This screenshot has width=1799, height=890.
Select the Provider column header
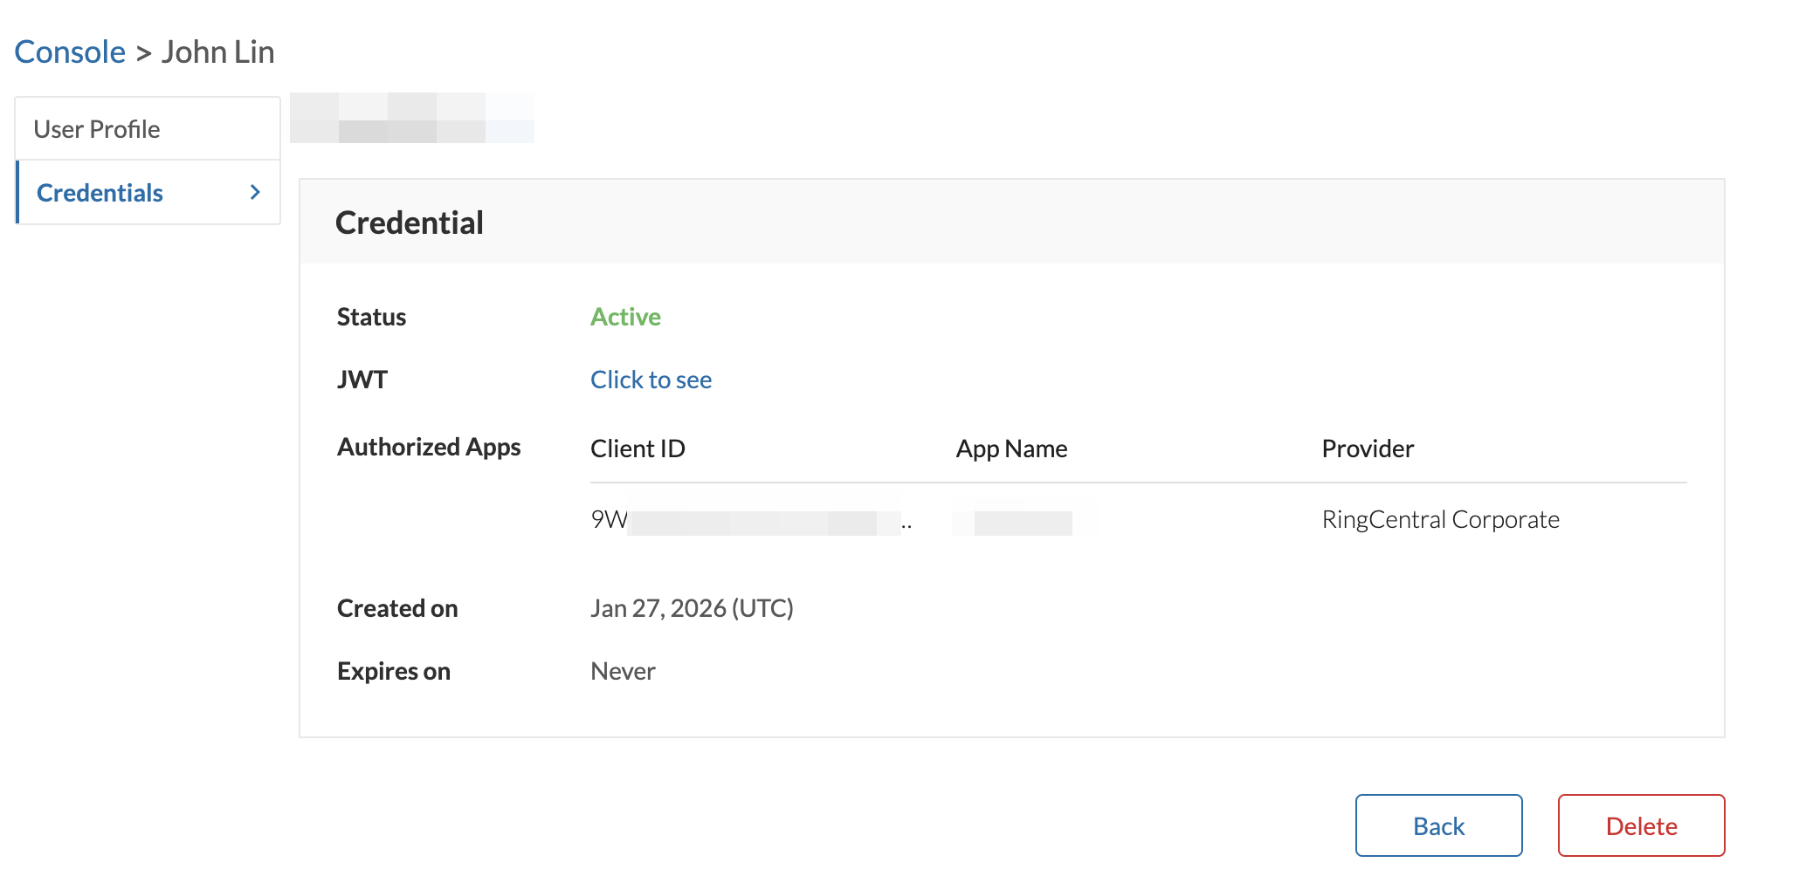(x=1368, y=448)
